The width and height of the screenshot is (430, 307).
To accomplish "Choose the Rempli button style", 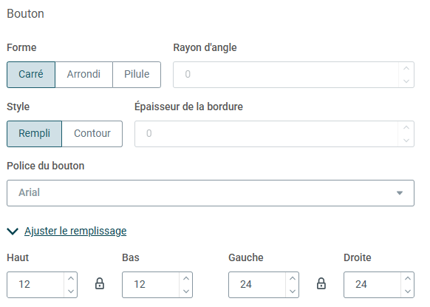I will (x=34, y=134).
